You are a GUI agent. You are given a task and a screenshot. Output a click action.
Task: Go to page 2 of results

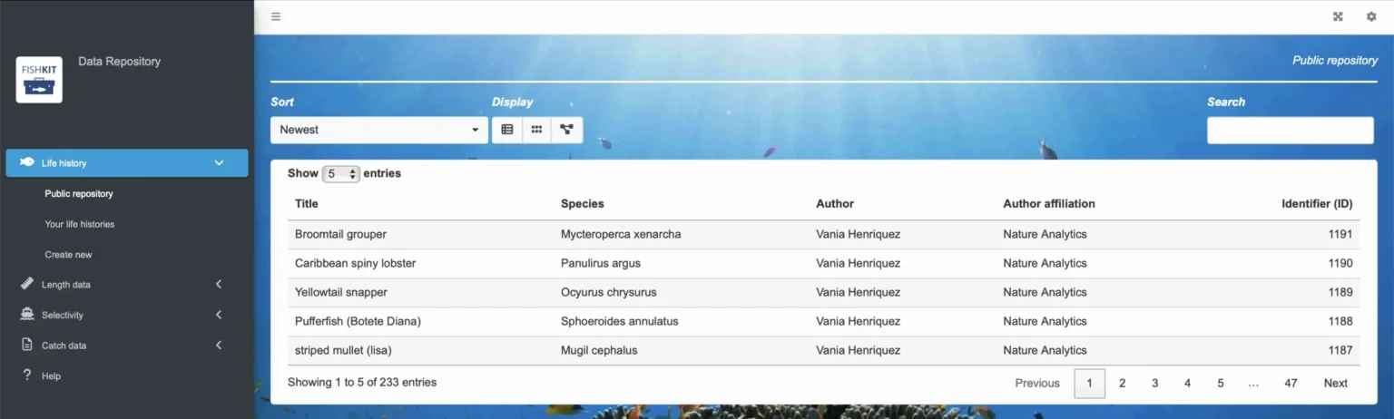(1123, 383)
